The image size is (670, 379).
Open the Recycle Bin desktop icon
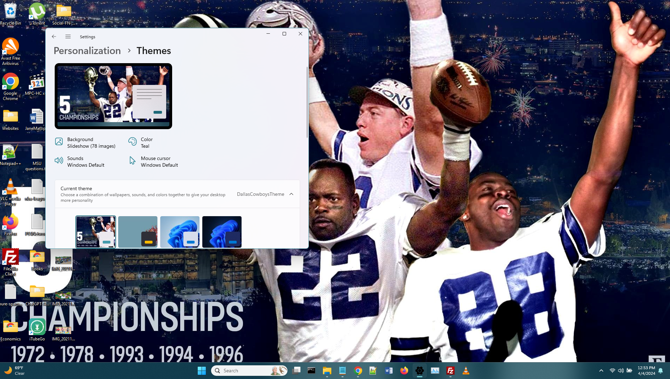[x=11, y=14]
